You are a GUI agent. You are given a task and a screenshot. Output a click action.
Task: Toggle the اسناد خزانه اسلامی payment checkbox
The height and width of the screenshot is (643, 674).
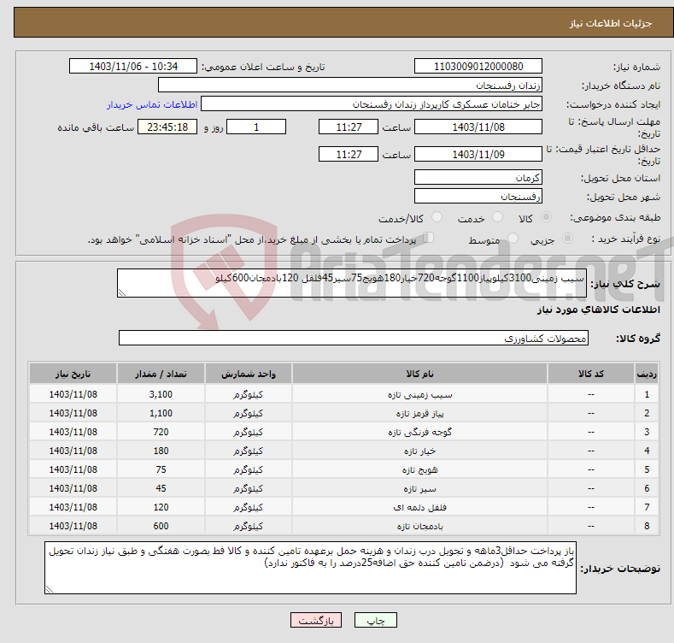click(429, 238)
